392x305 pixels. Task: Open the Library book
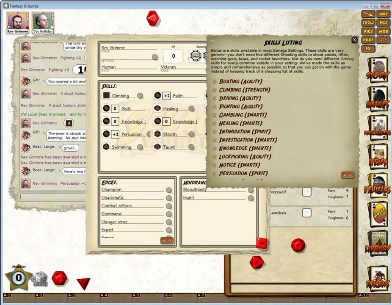(x=378, y=244)
